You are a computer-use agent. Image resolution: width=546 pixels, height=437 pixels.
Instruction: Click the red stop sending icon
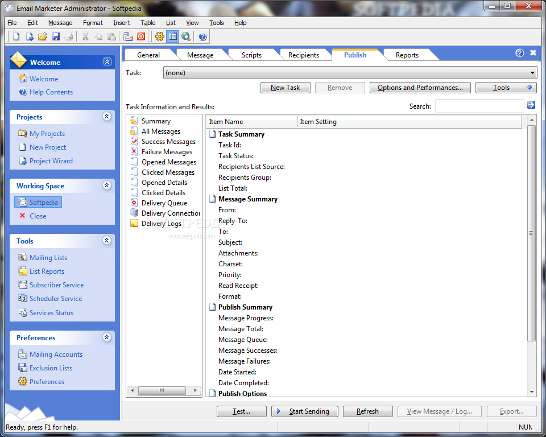point(141,36)
